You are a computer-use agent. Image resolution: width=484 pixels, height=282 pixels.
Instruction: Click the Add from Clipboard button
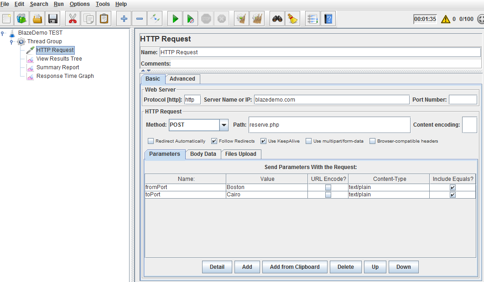(x=295, y=267)
